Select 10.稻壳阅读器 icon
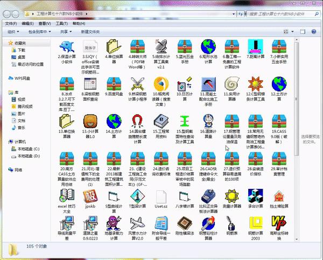The image size is (323, 260). tap(161, 84)
